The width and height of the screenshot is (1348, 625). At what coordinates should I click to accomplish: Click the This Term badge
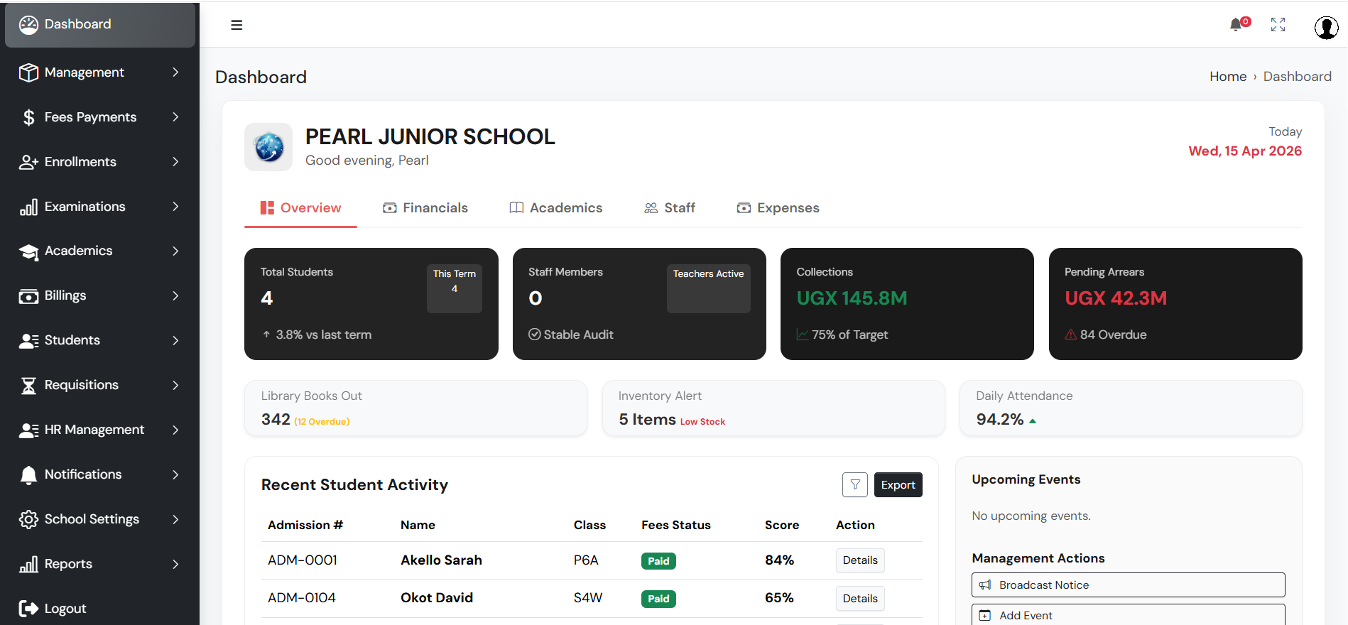click(455, 288)
